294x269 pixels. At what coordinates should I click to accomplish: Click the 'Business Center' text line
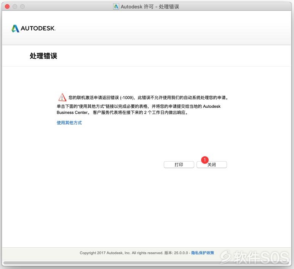click(x=122, y=112)
